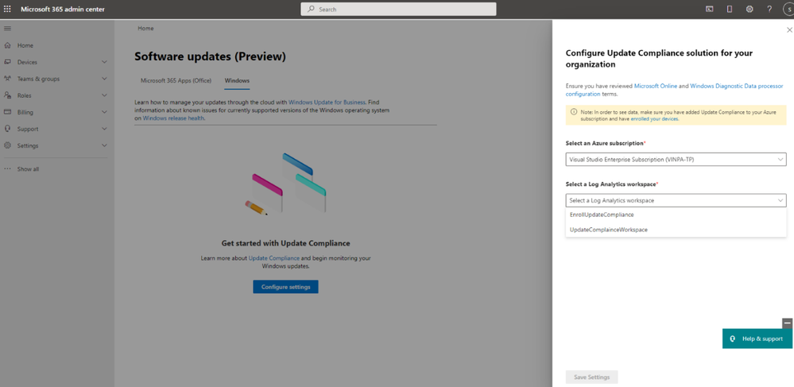Open the Windows release health link
This screenshot has height=387, width=794.
pos(174,118)
